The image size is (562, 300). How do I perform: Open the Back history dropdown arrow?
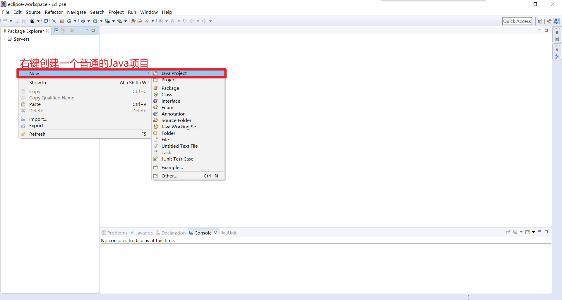click(198, 21)
